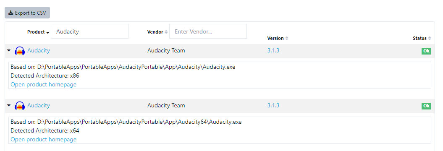Sort by the Status column header

click(422, 39)
